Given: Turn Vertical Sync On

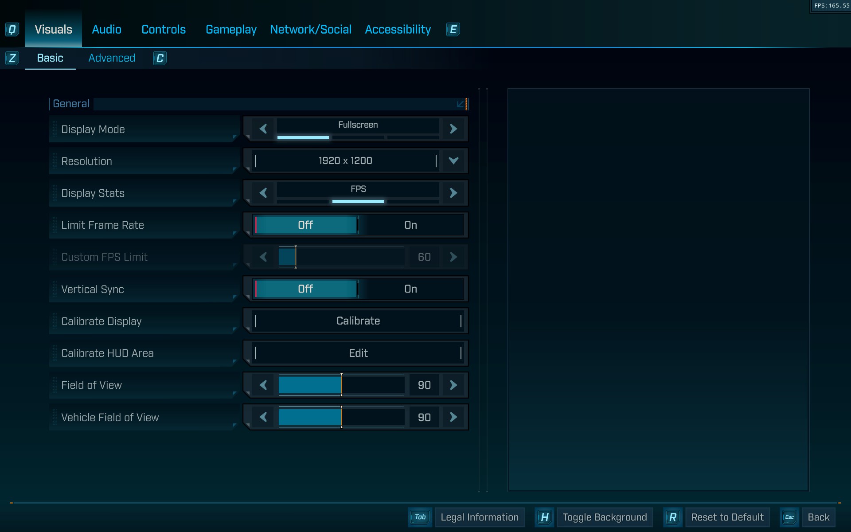Looking at the screenshot, I should coord(410,289).
